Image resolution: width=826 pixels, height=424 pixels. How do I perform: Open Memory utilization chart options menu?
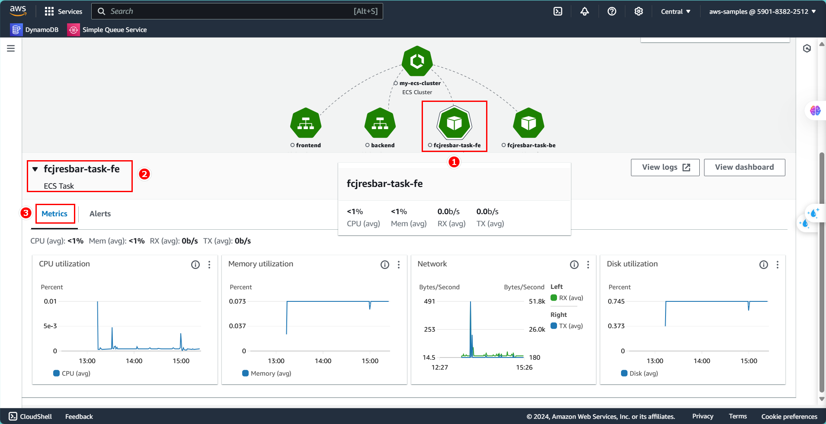pos(399,265)
